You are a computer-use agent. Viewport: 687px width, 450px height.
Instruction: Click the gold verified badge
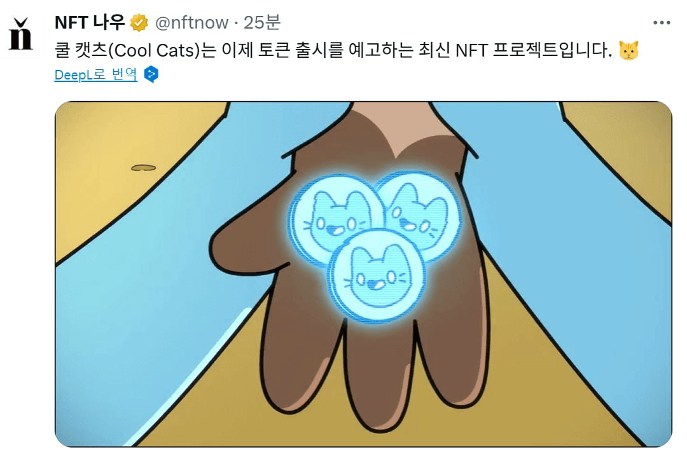click(x=139, y=23)
